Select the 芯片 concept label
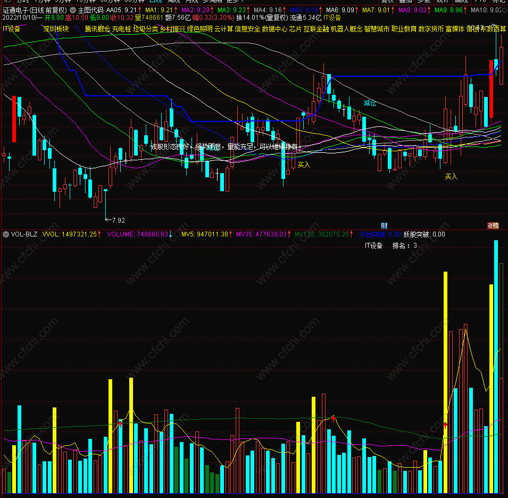This screenshot has height=498, width=508. tap(295, 29)
